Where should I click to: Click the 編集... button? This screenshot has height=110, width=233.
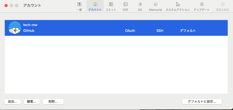pos(32,102)
